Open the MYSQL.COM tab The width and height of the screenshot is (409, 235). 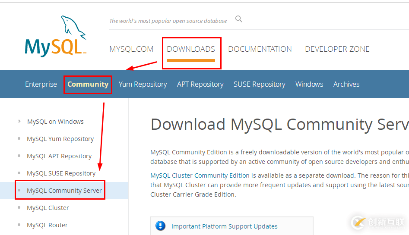pos(131,49)
